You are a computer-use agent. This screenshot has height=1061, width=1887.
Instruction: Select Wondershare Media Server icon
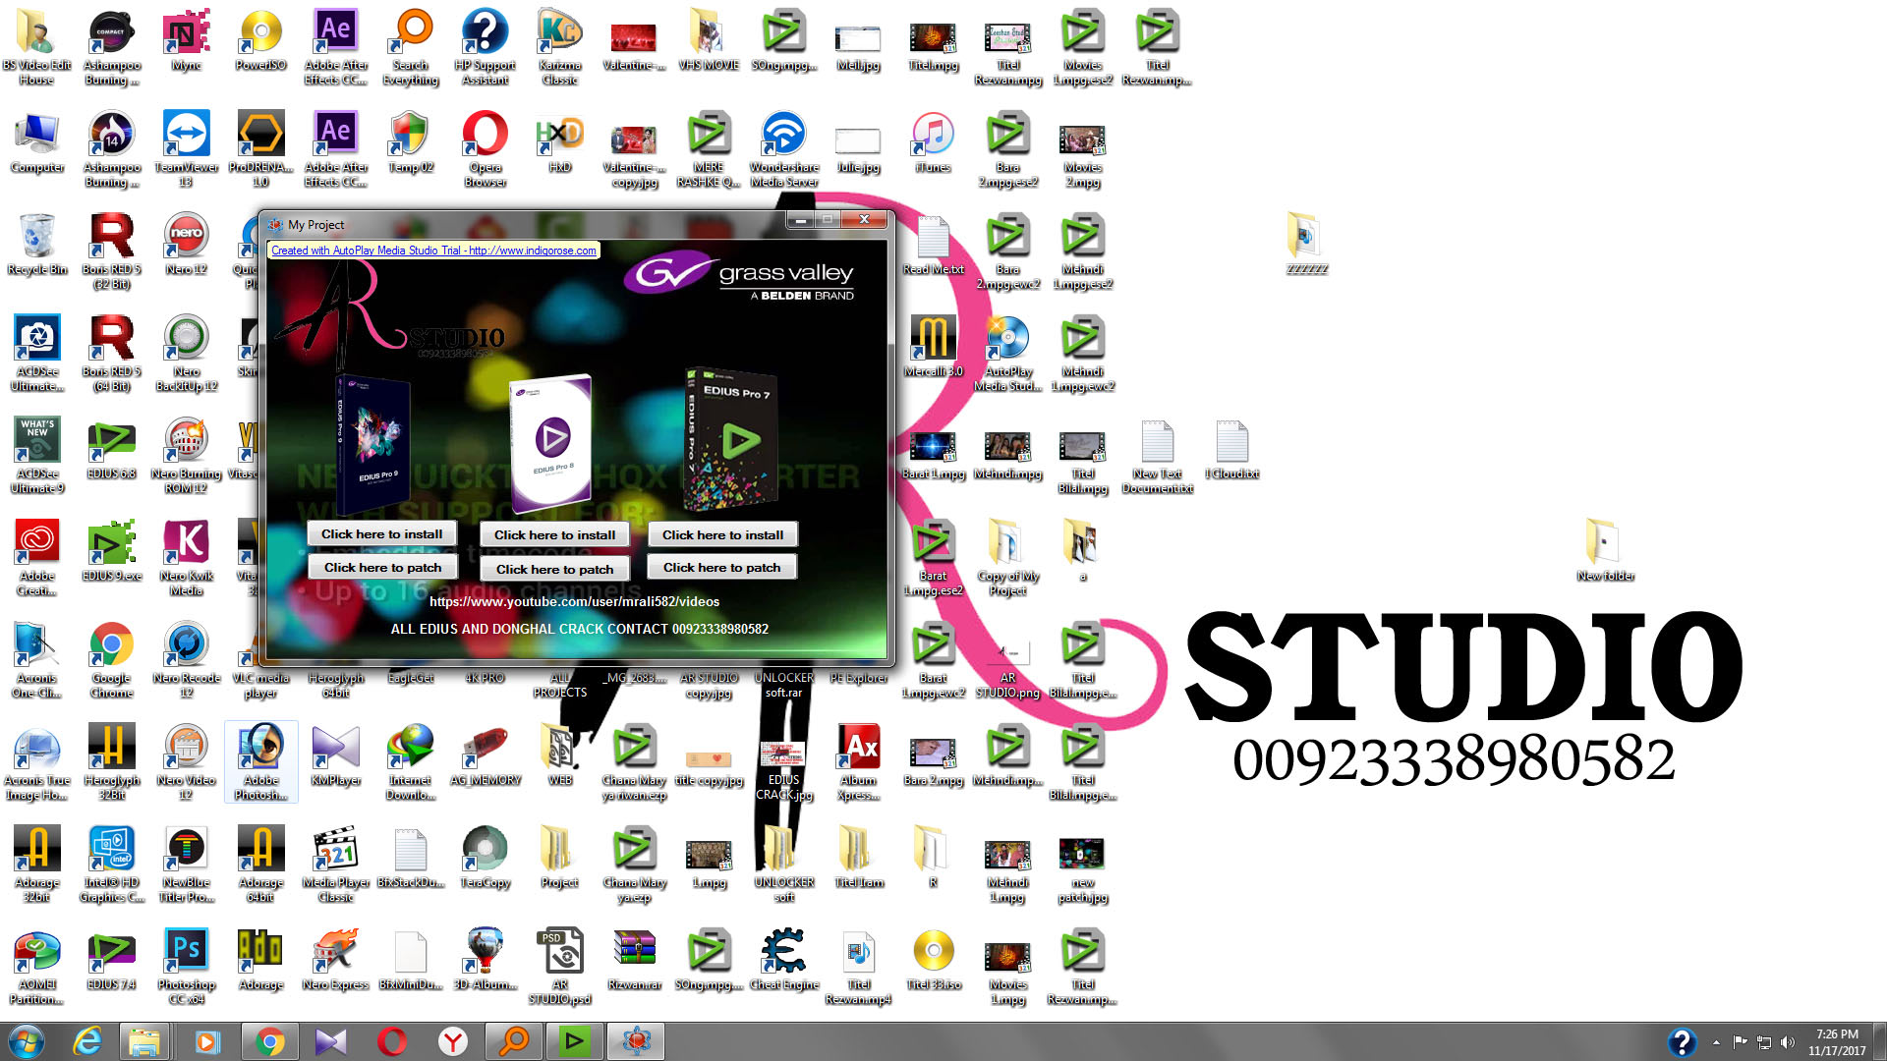click(x=783, y=149)
